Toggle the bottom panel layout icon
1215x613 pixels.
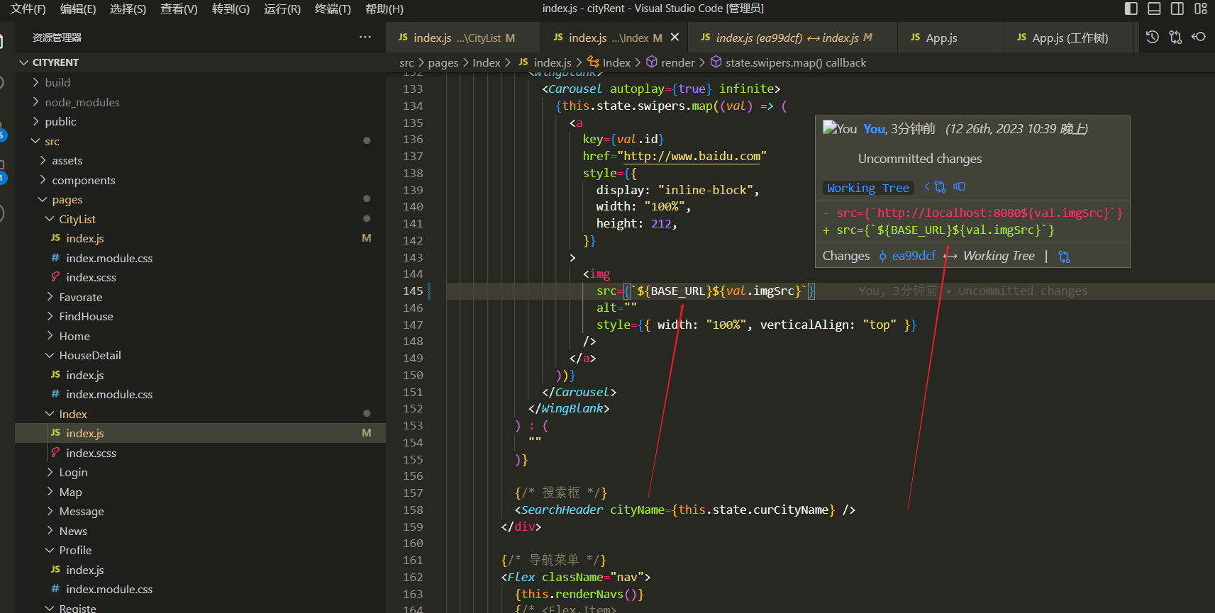(1154, 9)
